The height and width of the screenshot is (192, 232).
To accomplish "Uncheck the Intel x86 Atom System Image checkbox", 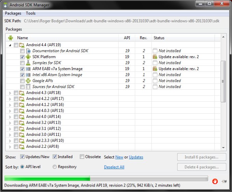I will pos(22,75).
